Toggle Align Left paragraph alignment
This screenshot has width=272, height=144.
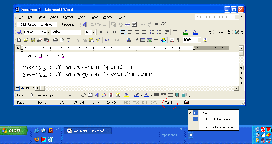123,32
